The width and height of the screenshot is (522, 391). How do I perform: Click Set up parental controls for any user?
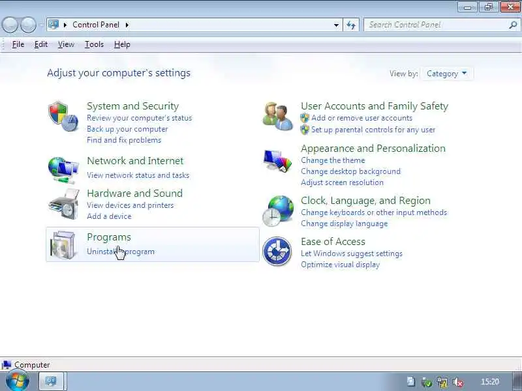click(373, 130)
